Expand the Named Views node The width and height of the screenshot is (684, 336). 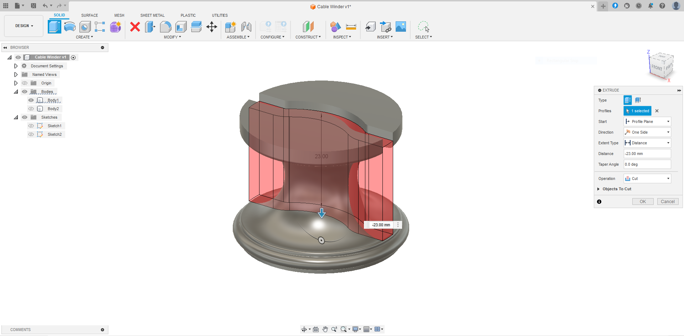(16, 74)
